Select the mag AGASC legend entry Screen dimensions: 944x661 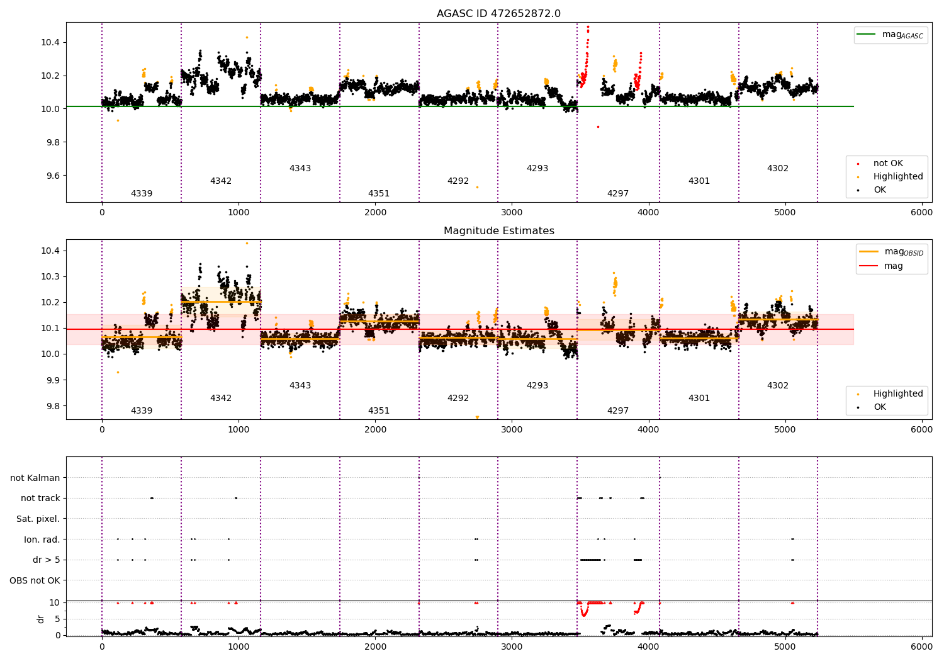891,35
